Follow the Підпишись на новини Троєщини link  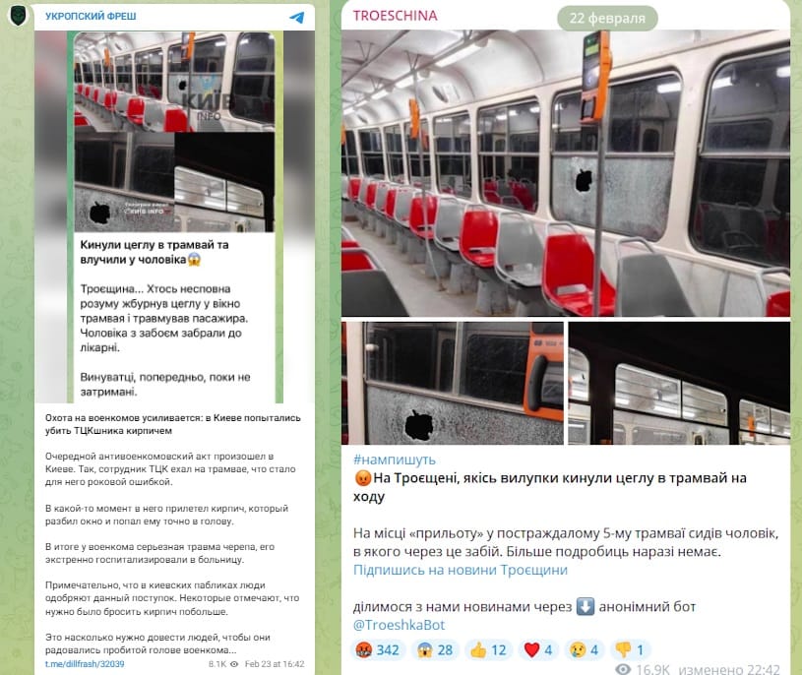(x=461, y=570)
